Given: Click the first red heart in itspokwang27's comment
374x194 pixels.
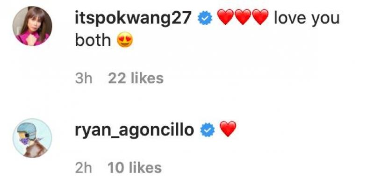Looking at the screenshot, I should pyautogui.click(x=225, y=17).
